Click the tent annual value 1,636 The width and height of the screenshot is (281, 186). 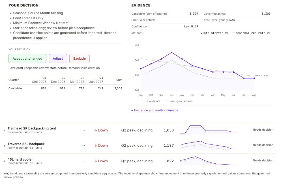(x=169, y=130)
